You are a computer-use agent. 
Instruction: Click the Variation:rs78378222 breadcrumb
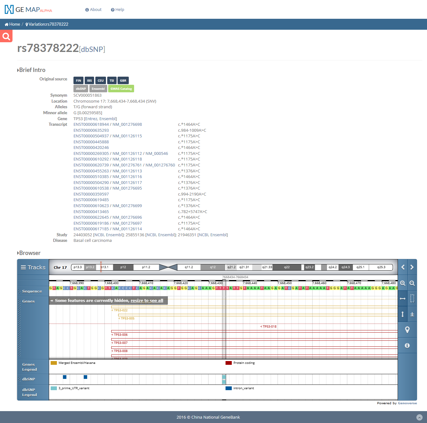coord(47,24)
